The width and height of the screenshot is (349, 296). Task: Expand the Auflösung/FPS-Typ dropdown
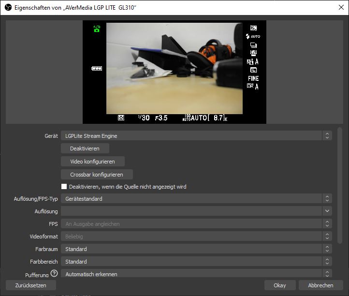point(196,199)
